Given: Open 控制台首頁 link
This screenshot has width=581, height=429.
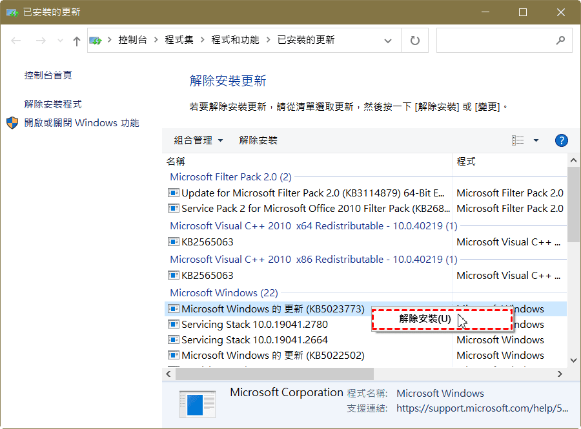Looking at the screenshot, I should pyautogui.click(x=48, y=75).
